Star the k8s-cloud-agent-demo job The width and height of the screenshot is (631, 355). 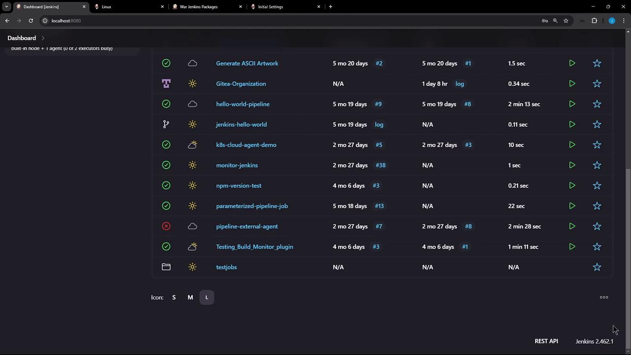click(x=597, y=145)
